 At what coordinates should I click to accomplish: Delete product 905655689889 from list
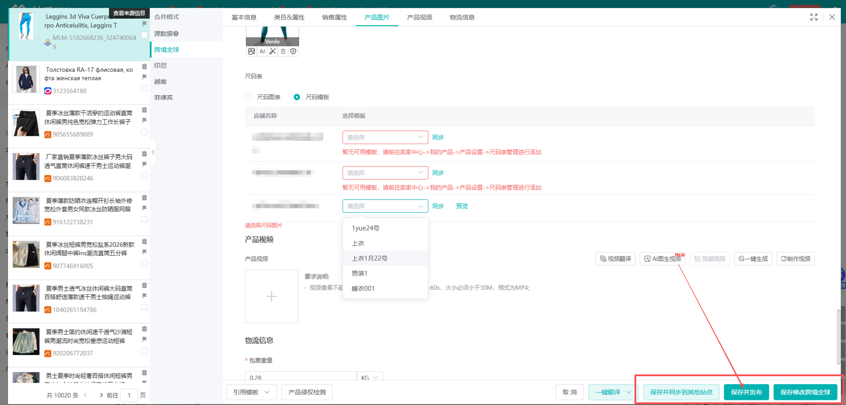coord(144,110)
